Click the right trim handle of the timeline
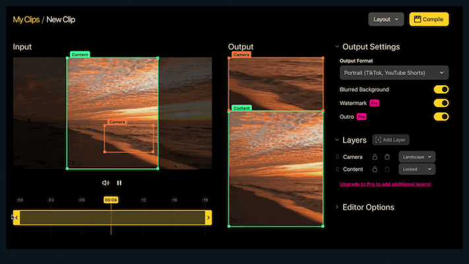 pyautogui.click(x=208, y=218)
